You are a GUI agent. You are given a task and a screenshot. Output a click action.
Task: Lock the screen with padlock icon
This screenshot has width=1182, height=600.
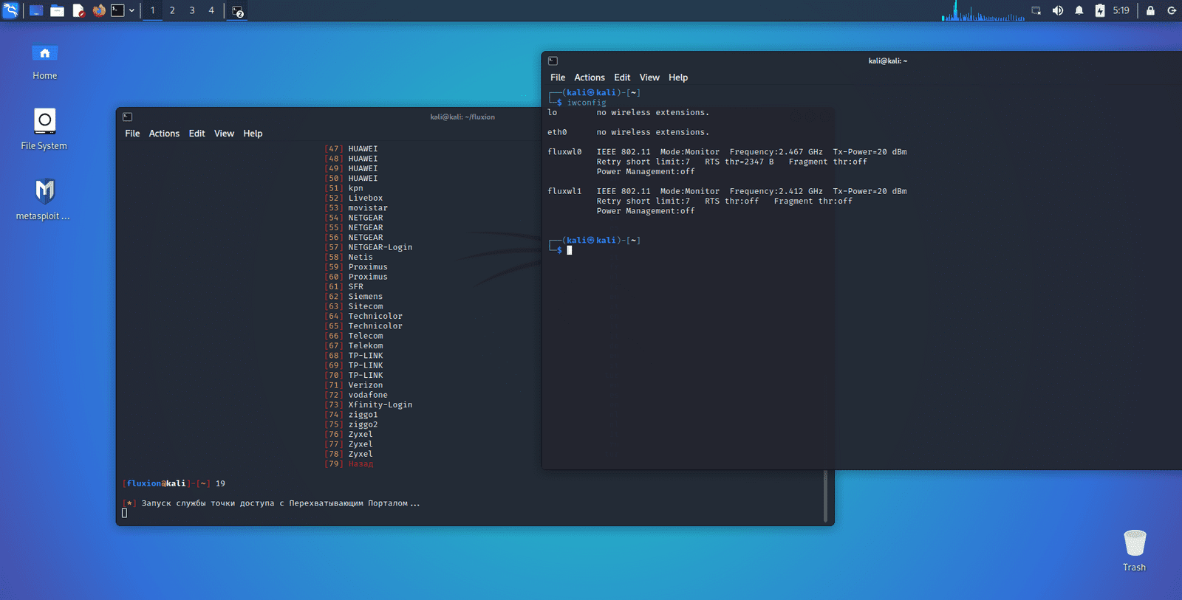(1150, 10)
